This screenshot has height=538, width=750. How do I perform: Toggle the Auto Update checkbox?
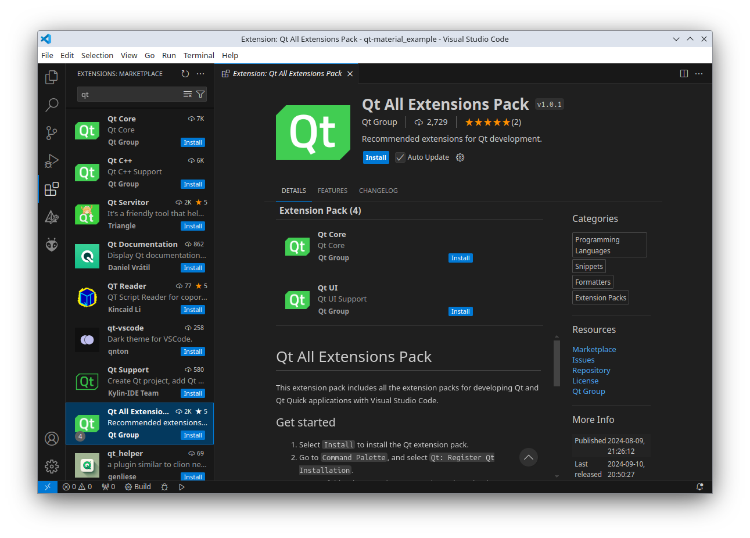pyautogui.click(x=400, y=157)
